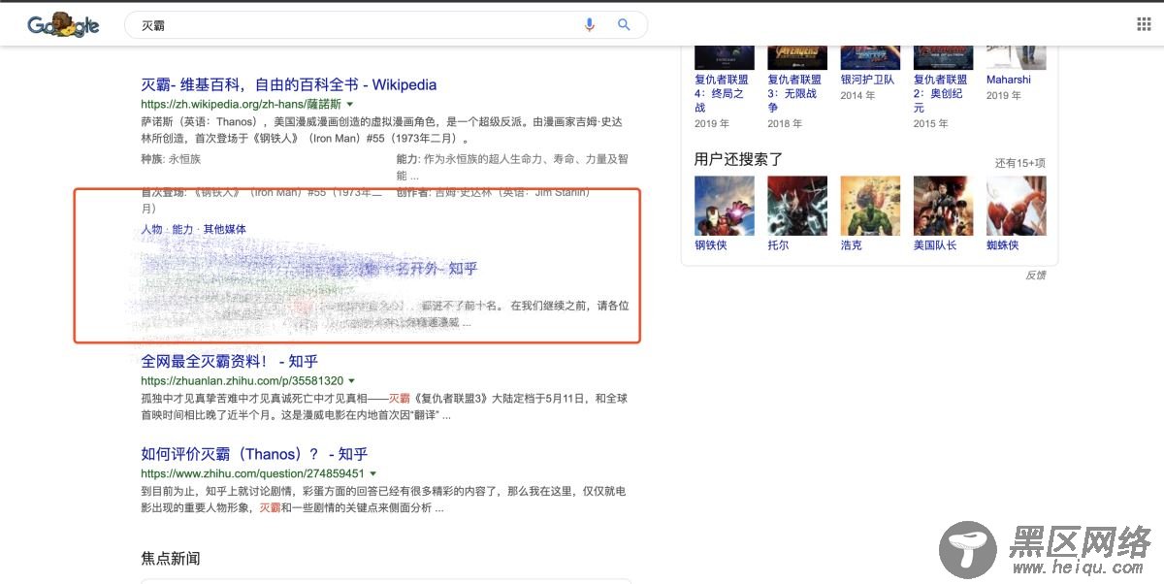Expand dropdown arrow beside zhuanlan.zhihu.com URL
Screen dimensions: 1164x584
(351, 381)
